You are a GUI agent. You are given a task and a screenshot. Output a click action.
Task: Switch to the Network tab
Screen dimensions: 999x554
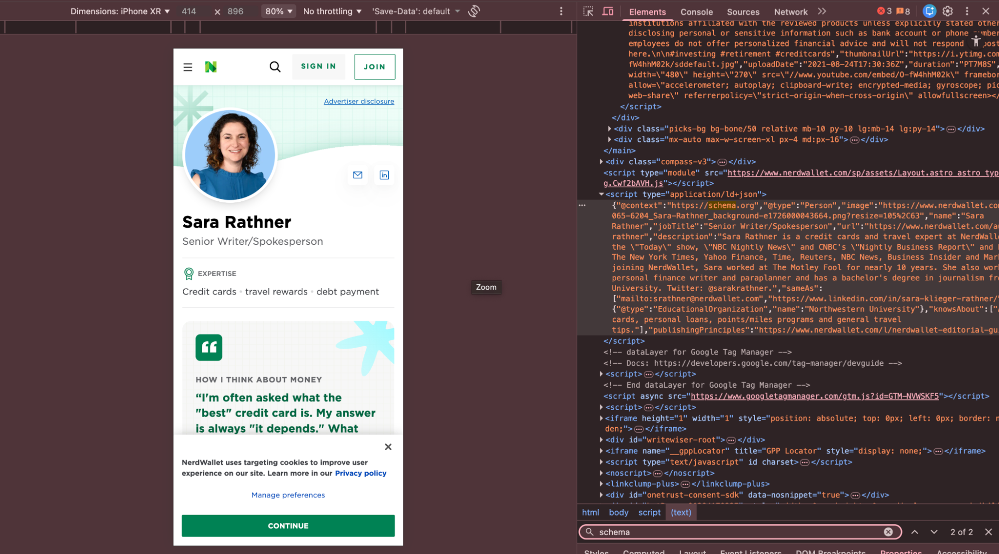[x=791, y=11]
